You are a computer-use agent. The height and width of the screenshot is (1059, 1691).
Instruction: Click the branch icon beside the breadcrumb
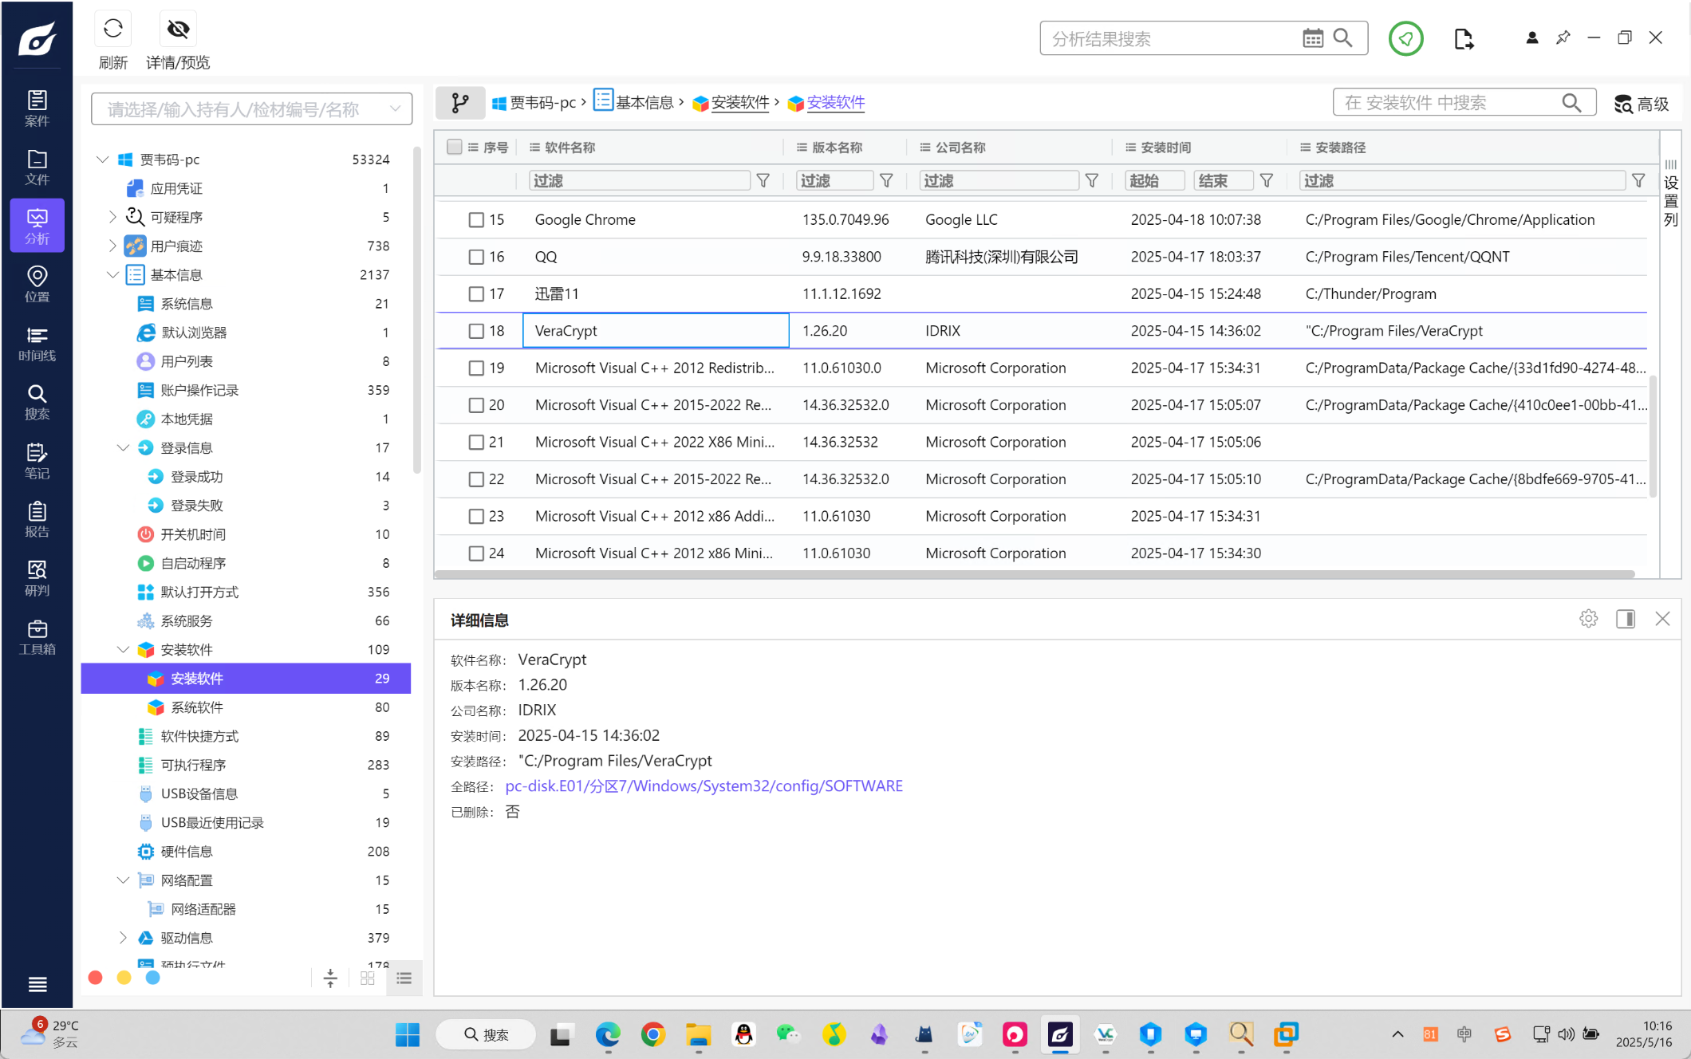pyautogui.click(x=460, y=103)
